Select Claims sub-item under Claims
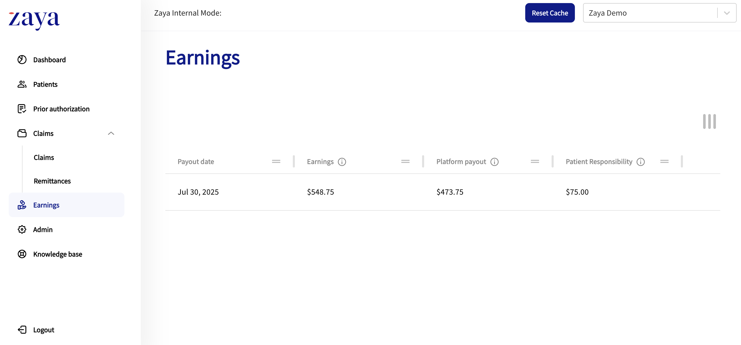This screenshot has height=345, width=741. (x=44, y=157)
